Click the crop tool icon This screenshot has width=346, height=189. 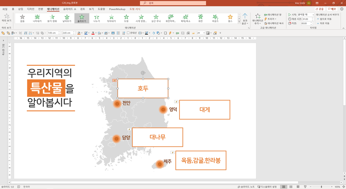coord(20,33)
